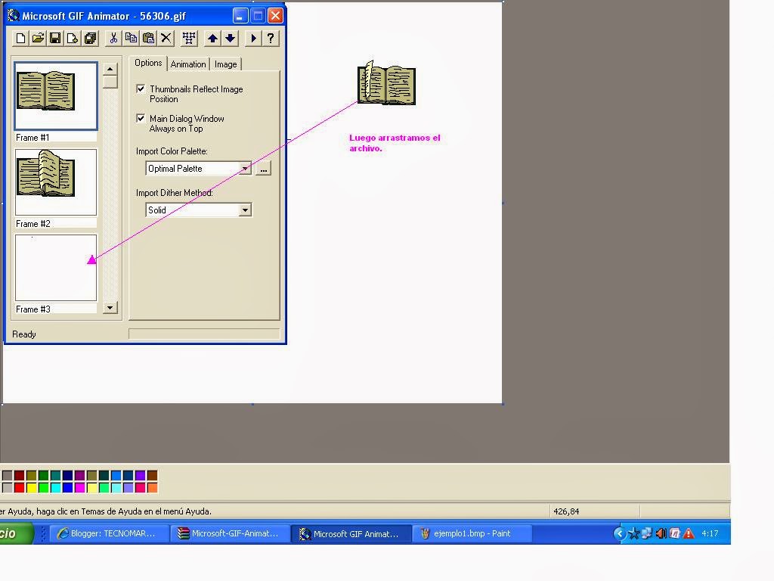The width and height of the screenshot is (774, 581).
Task: Open the Import Color Palette dropdown
Action: click(245, 169)
